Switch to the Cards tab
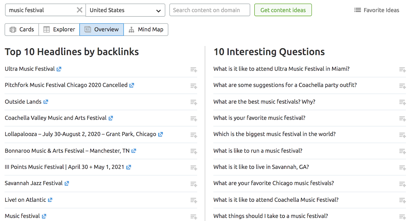The image size is (411, 221). [x=22, y=30]
